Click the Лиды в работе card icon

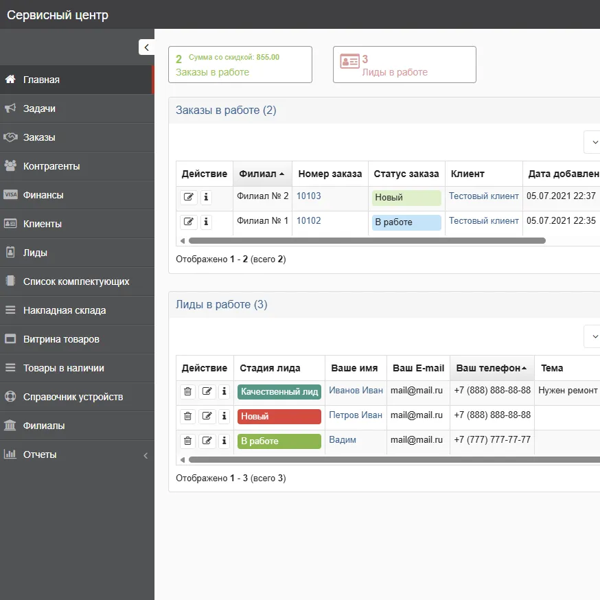(349, 61)
